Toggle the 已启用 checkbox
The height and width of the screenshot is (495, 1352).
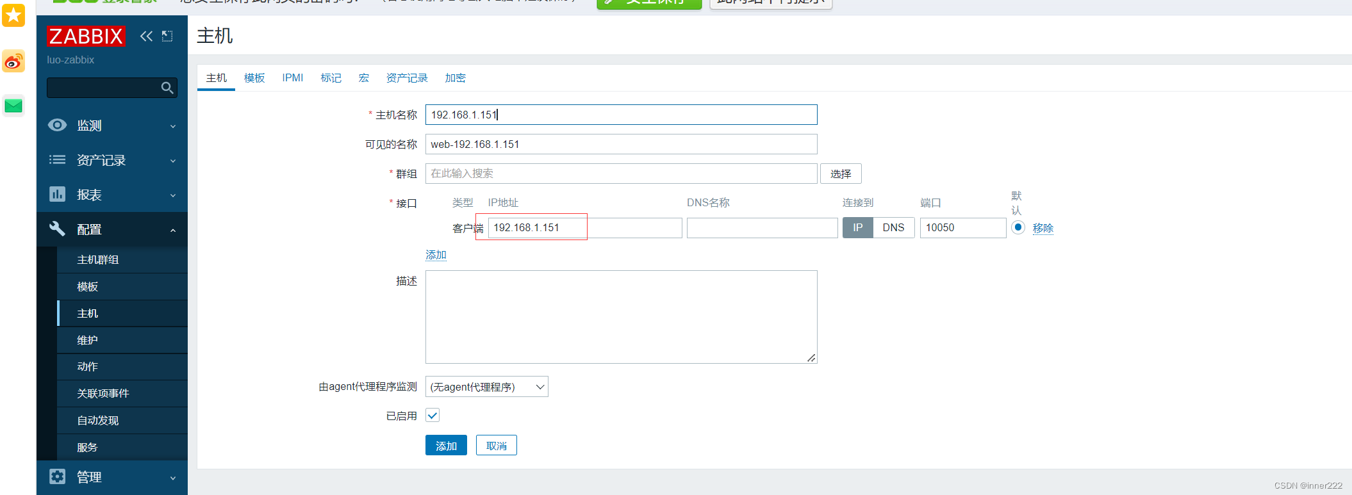tap(433, 416)
